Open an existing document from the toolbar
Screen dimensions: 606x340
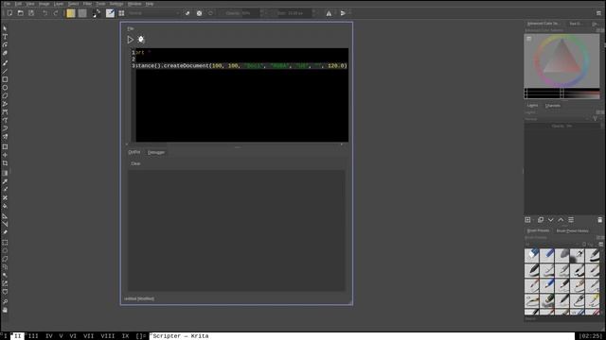click(21, 13)
